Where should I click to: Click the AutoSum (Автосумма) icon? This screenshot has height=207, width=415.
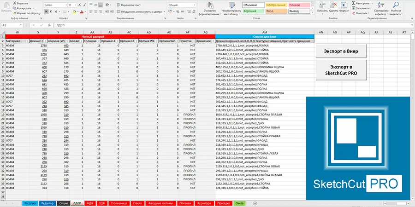353,3
